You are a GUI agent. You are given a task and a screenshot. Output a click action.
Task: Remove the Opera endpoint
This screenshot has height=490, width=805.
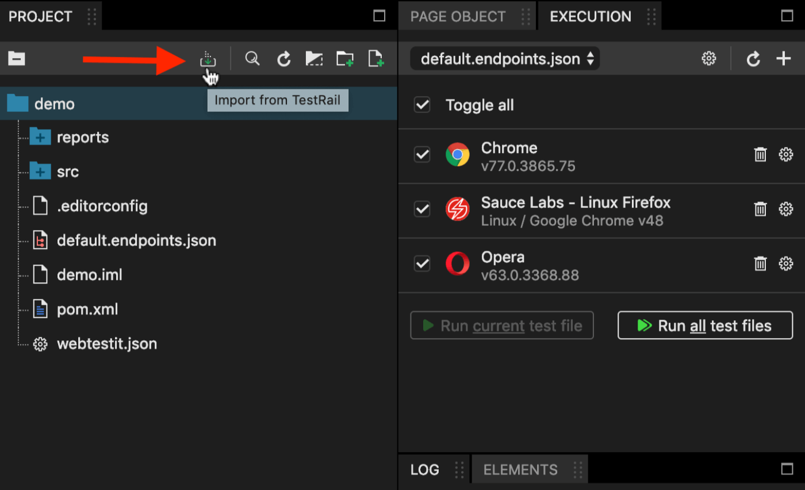coord(761,264)
